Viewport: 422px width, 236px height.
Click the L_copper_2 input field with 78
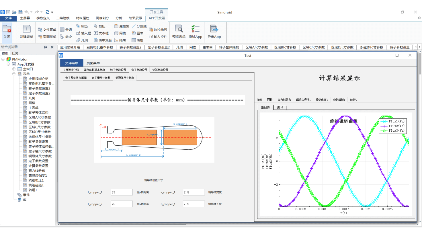tap(122, 204)
